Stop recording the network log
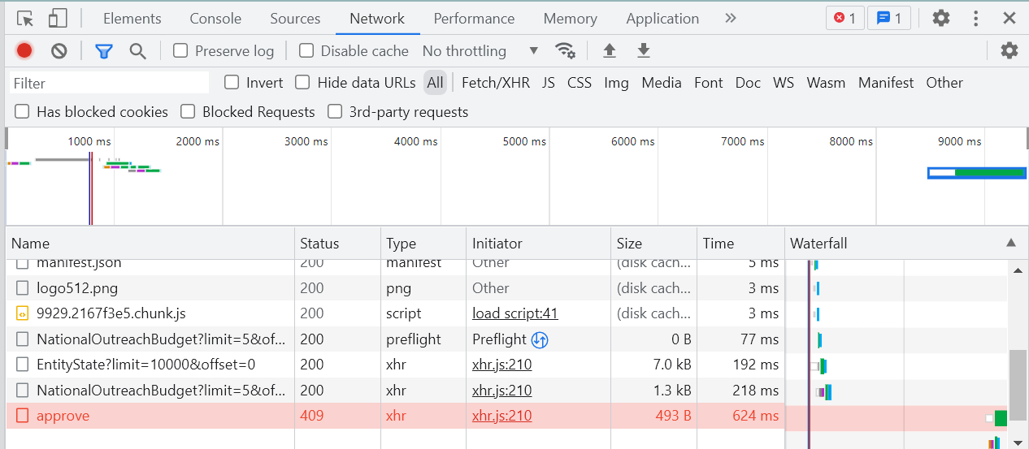The image size is (1029, 449). tap(24, 51)
